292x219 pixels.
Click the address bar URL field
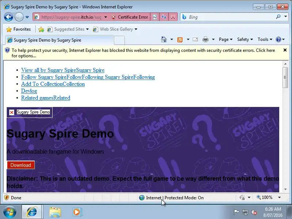pos(71,17)
